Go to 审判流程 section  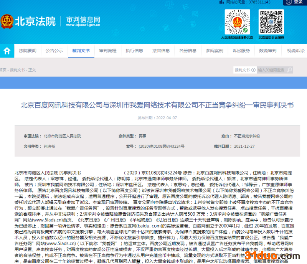[107, 51]
